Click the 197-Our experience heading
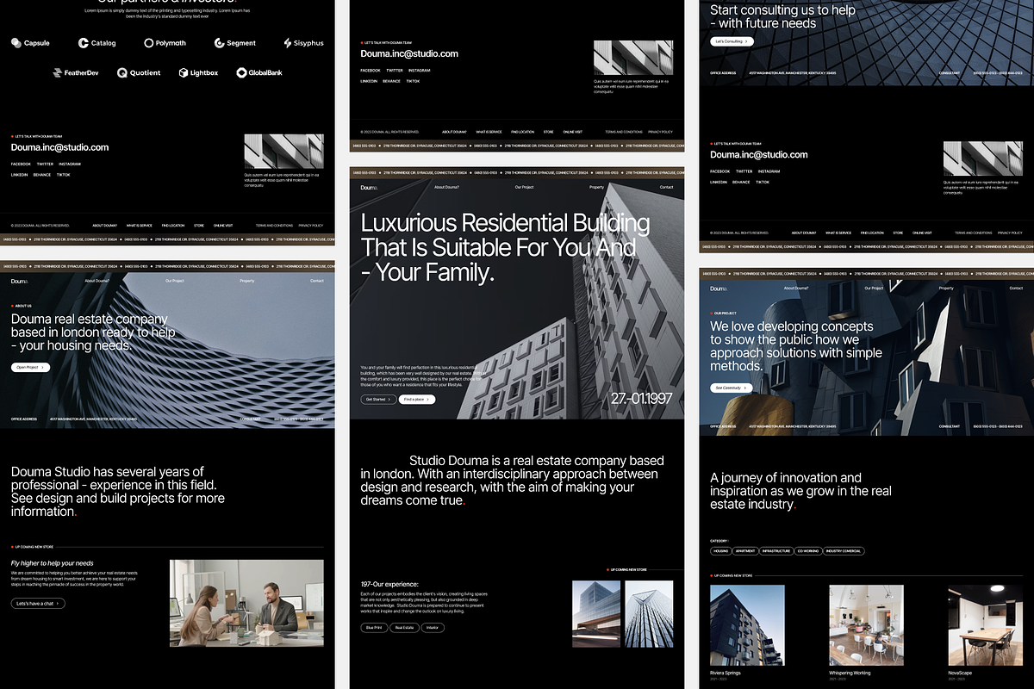 [x=389, y=584]
